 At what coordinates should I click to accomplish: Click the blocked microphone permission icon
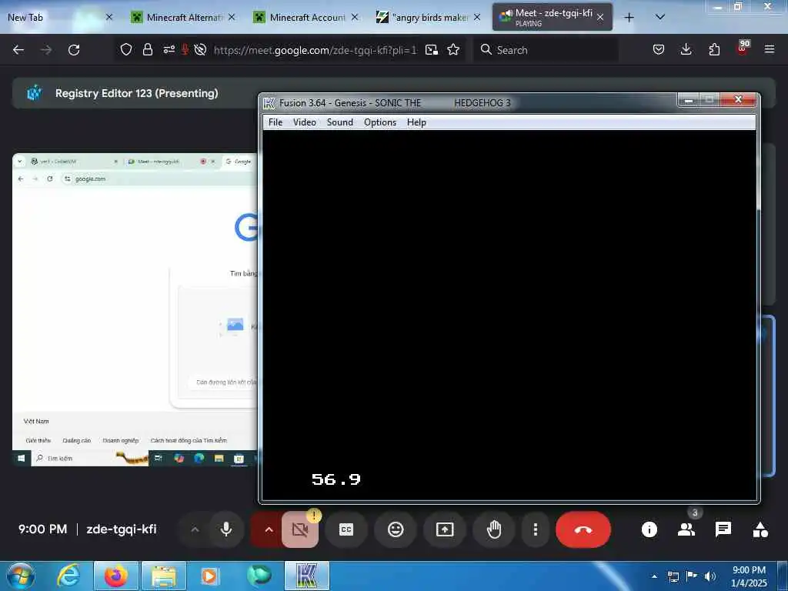[185, 49]
